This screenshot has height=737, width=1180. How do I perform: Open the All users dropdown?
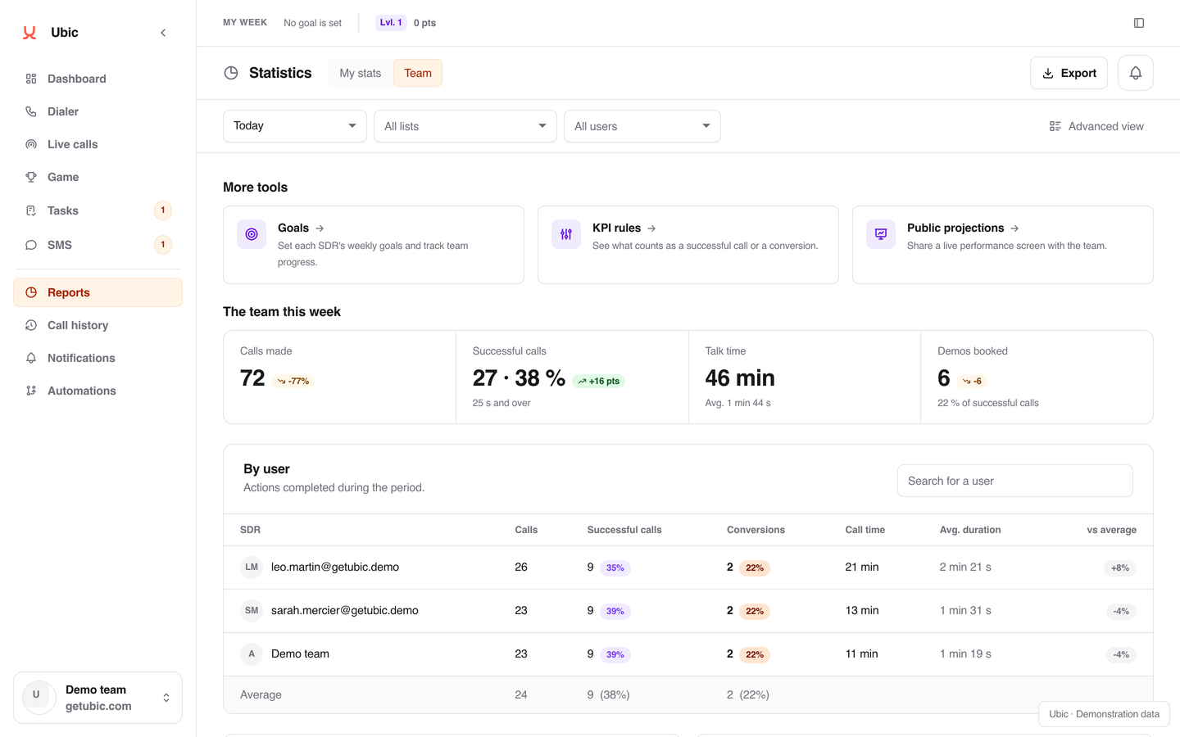coord(642,126)
